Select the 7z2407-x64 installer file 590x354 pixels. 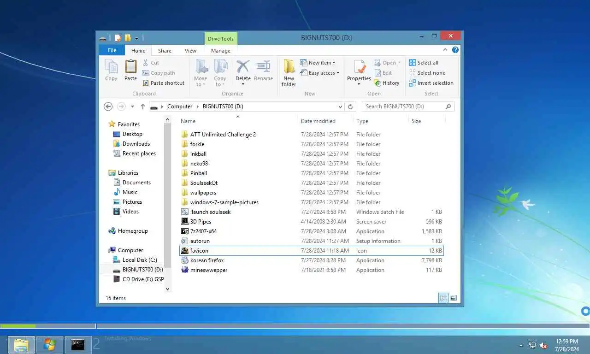click(312, 231)
